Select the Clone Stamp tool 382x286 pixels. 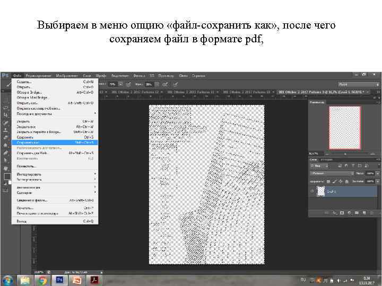pos(6,130)
